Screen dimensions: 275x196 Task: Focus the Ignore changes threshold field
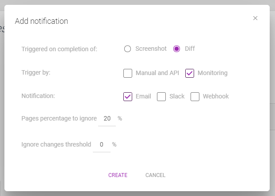(102, 145)
